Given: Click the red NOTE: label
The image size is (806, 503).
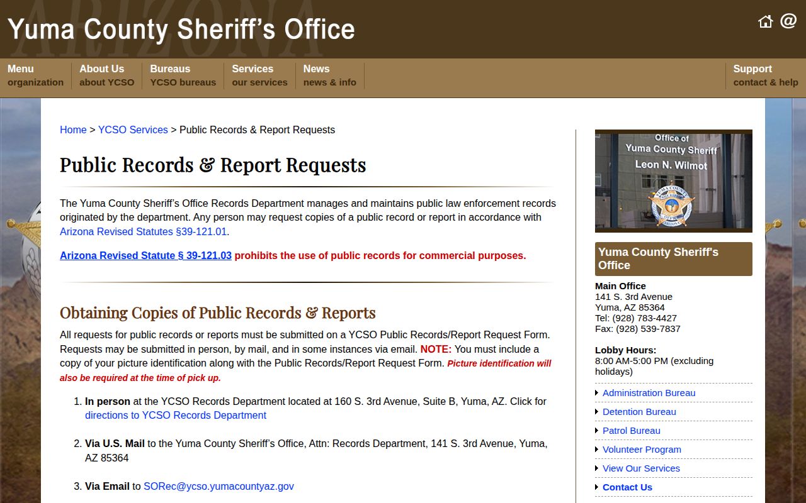Looking at the screenshot, I should 436,349.
